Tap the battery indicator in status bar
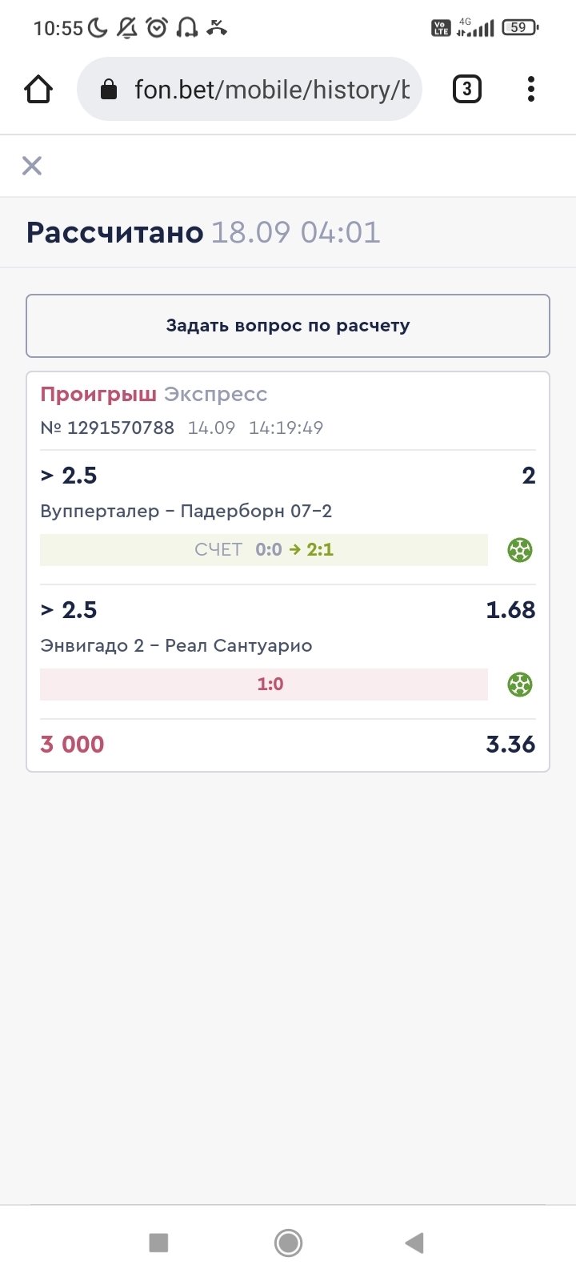Image resolution: width=576 pixels, height=1281 pixels. pyautogui.click(x=520, y=28)
